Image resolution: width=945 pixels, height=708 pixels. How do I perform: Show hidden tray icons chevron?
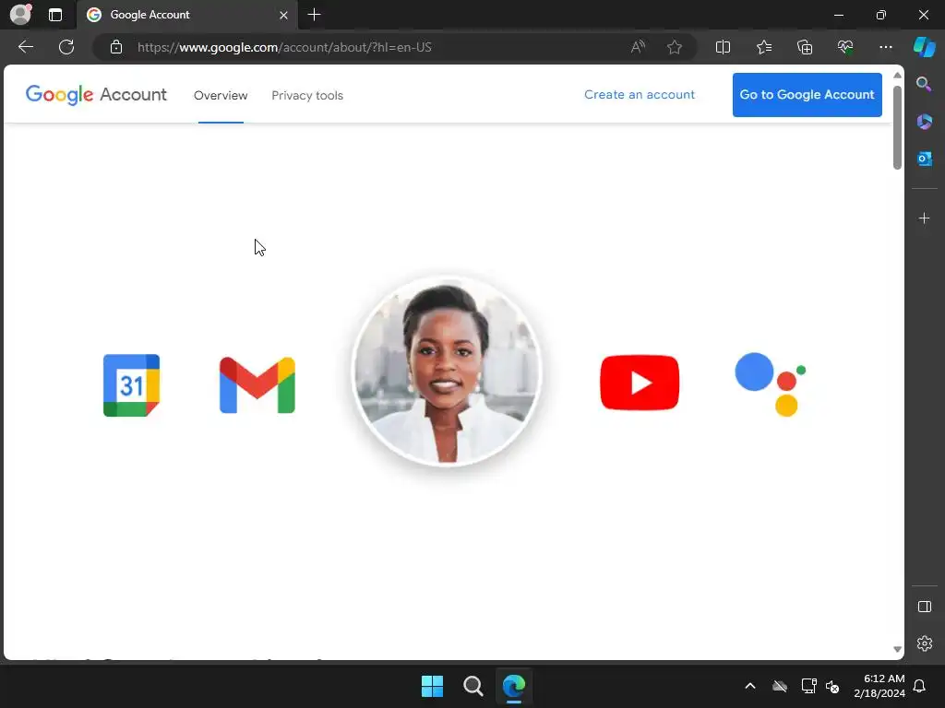coord(749,686)
